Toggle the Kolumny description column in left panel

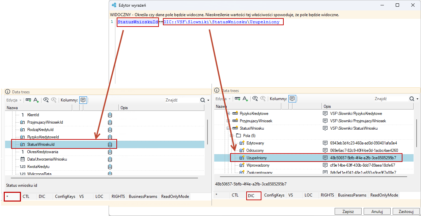(83, 100)
